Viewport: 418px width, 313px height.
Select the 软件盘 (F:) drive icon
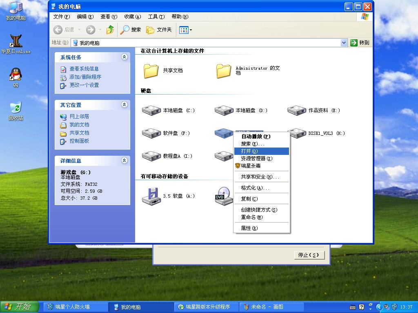coord(151,133)
